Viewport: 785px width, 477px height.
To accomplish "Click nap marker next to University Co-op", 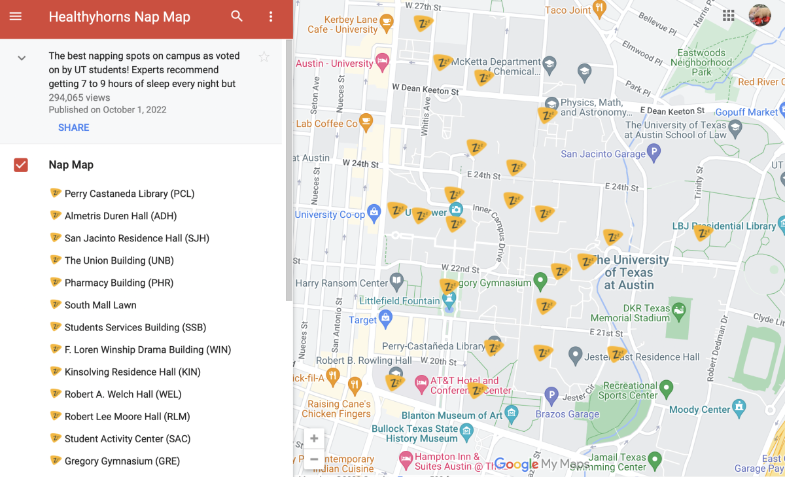I will 397,210.
